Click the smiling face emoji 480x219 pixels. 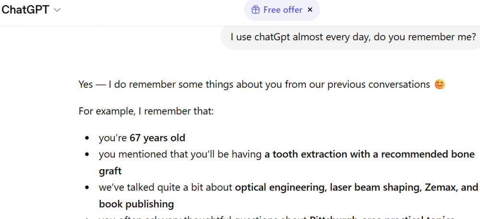coord(440,85)
